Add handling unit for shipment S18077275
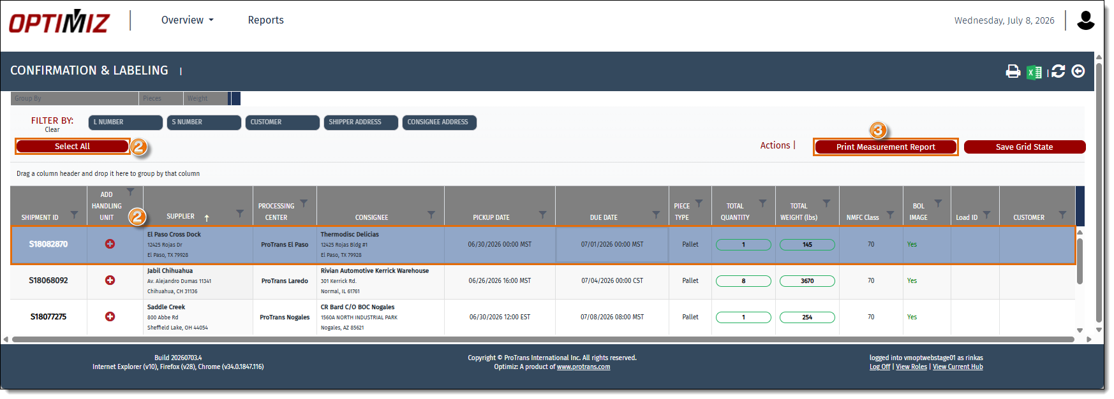This screenshot has width=1114, height=399. coord(110,317)
